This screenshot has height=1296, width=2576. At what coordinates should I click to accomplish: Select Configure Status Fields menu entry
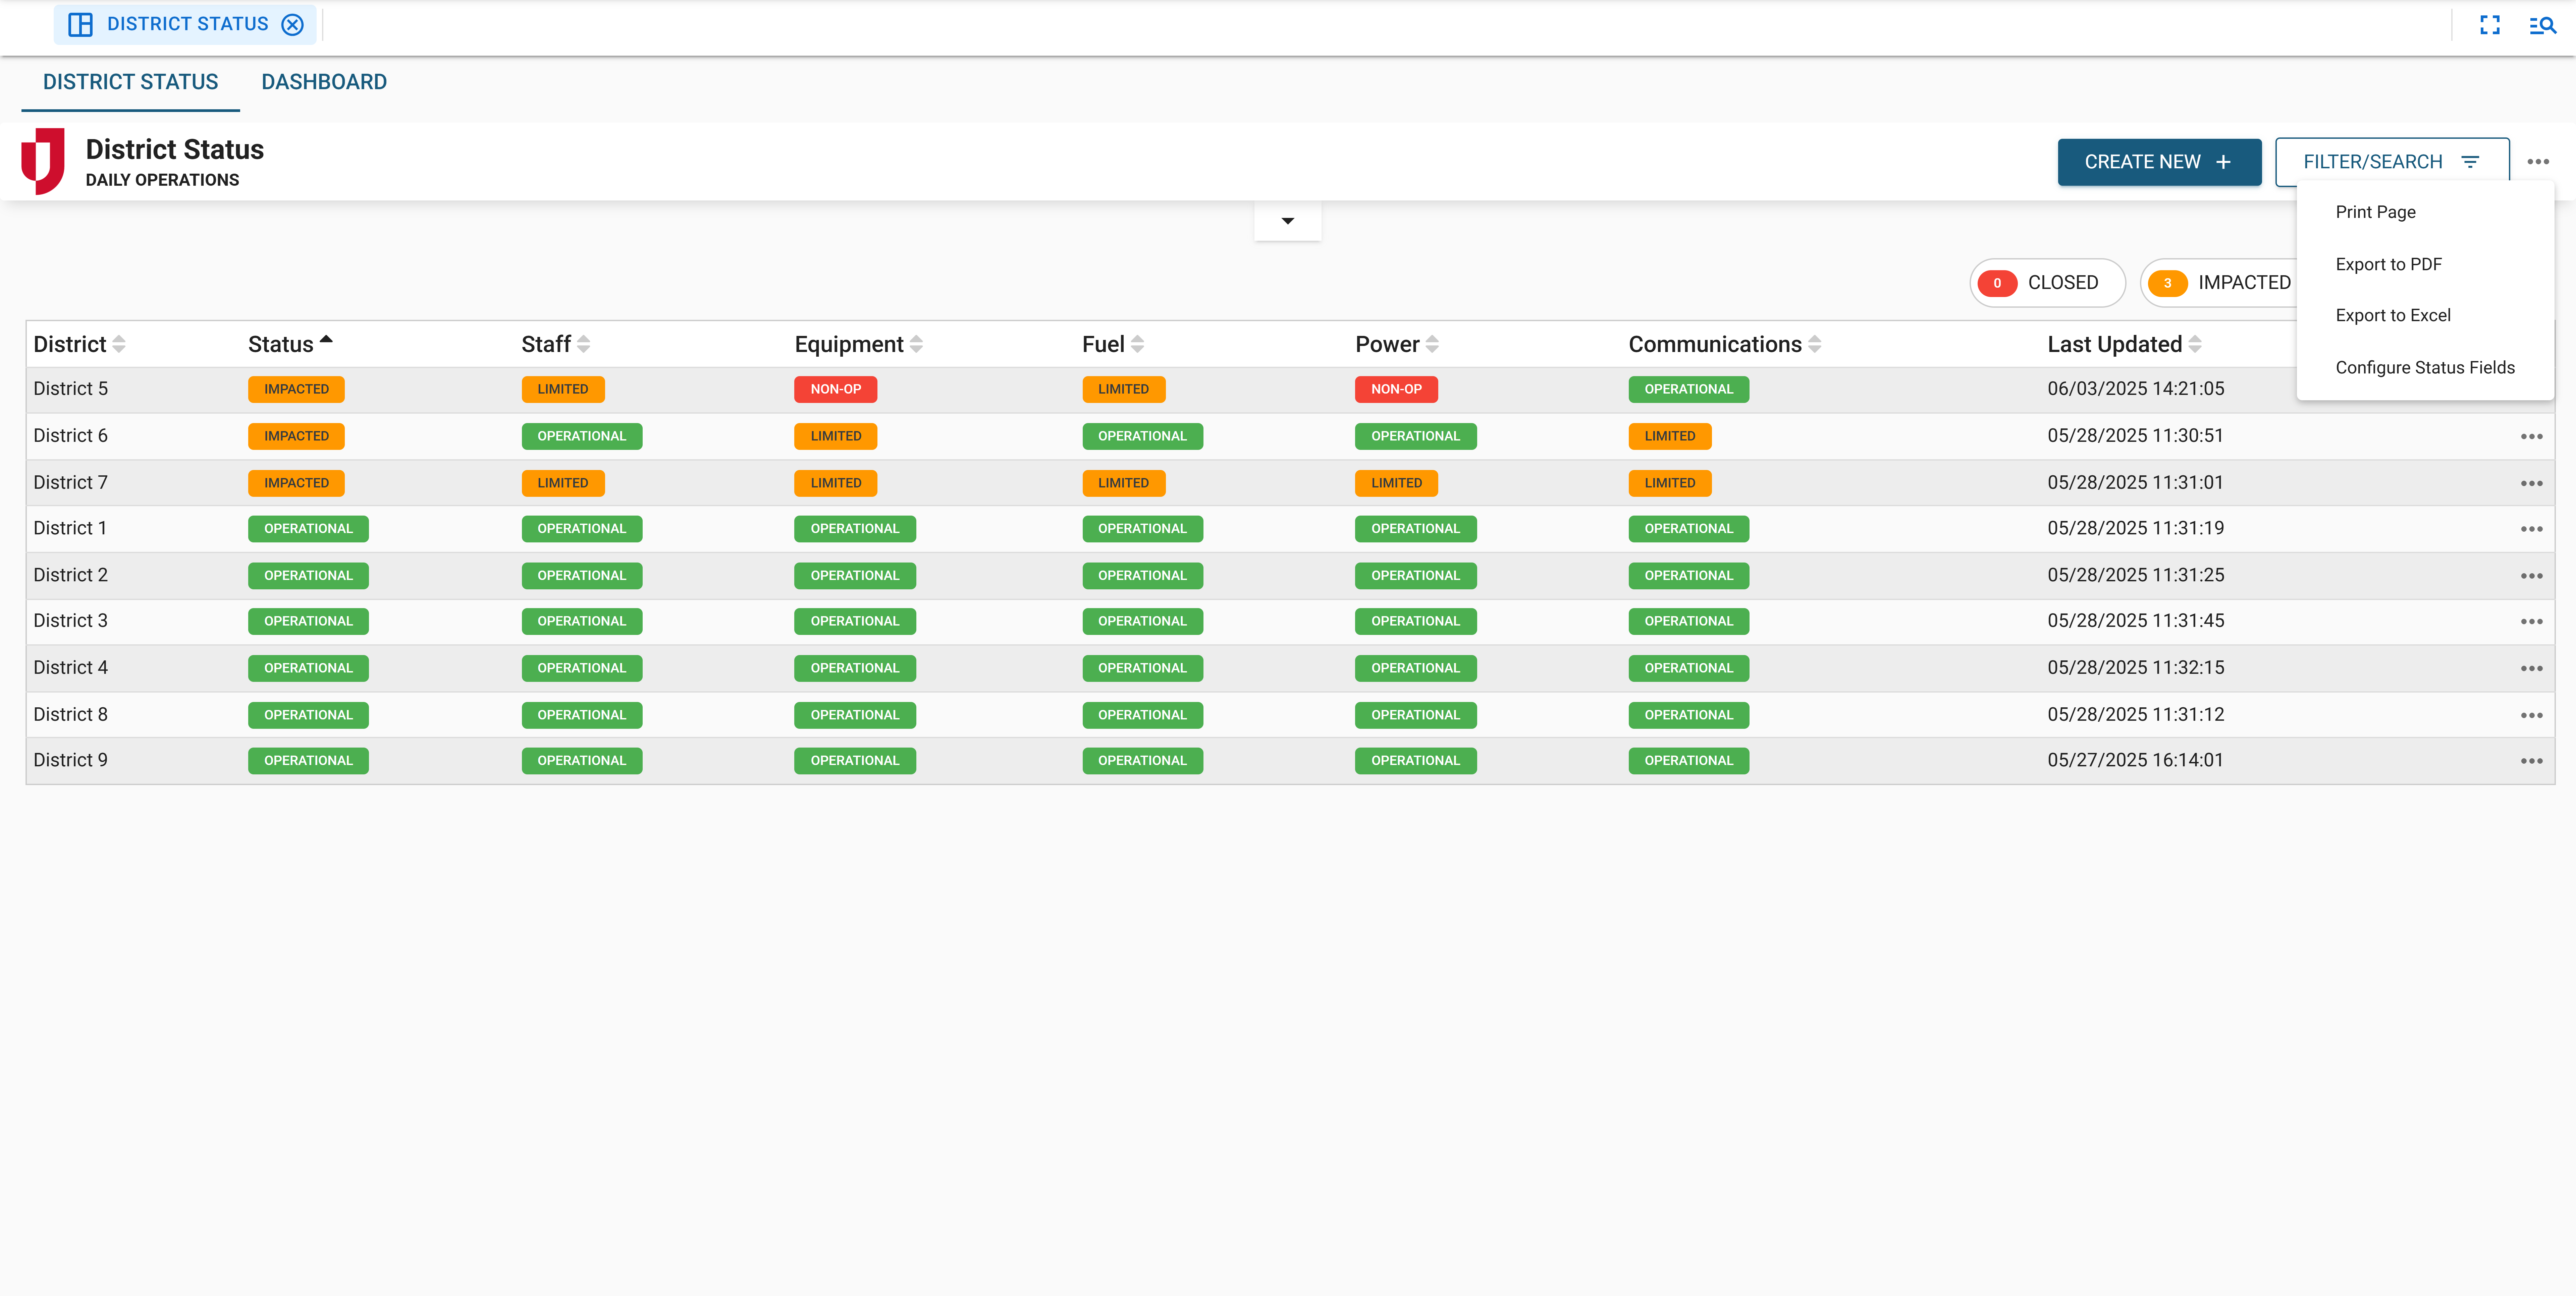[x=2425, y=367]
